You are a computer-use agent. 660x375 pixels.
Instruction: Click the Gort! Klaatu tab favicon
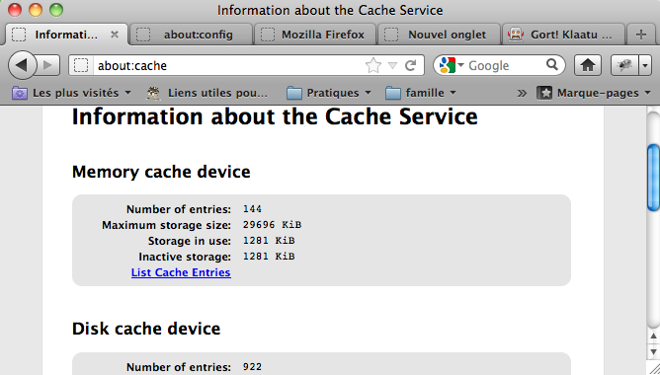(515, 35)
